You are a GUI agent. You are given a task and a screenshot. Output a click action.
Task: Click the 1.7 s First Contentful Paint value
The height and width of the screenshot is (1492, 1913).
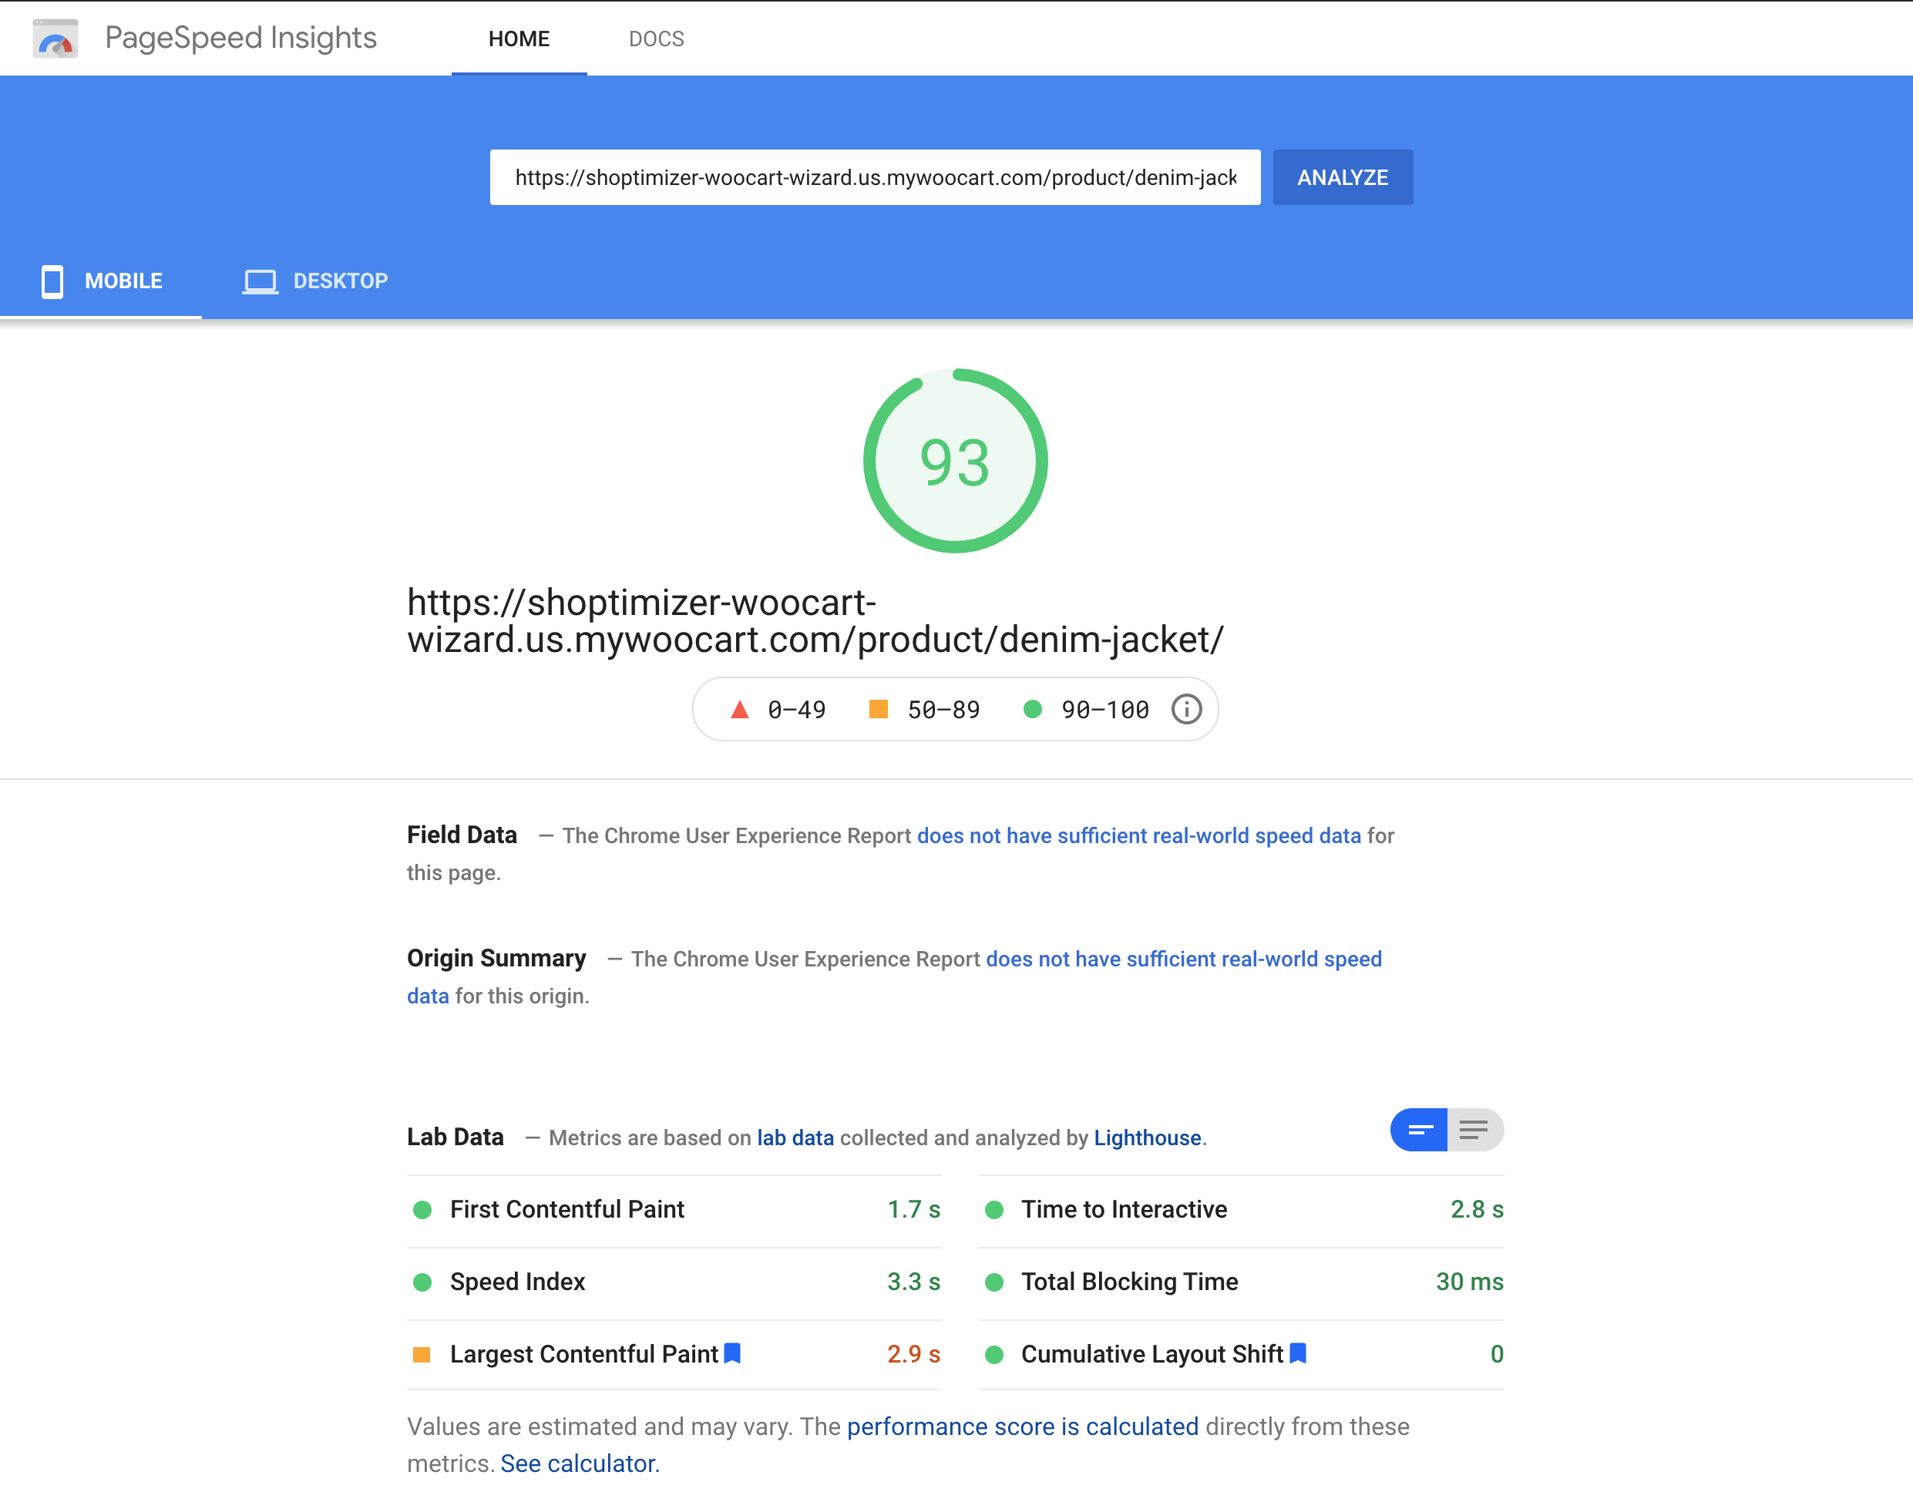913,1209
